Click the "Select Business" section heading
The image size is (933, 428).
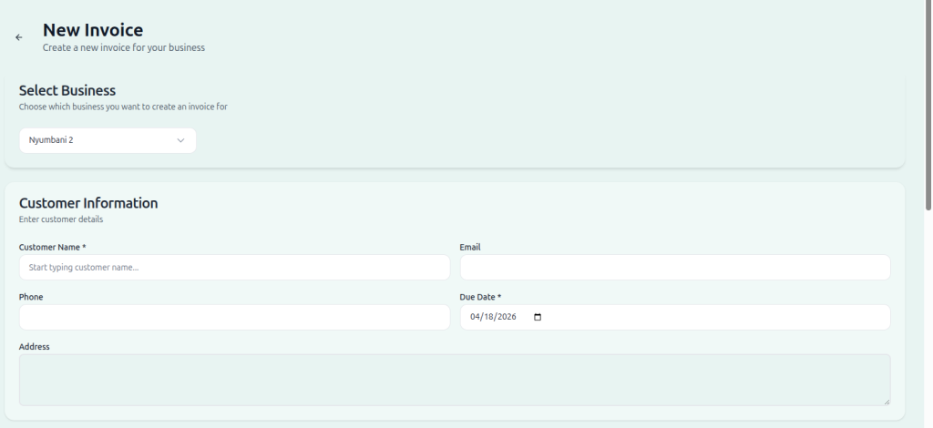coord(67,90)
